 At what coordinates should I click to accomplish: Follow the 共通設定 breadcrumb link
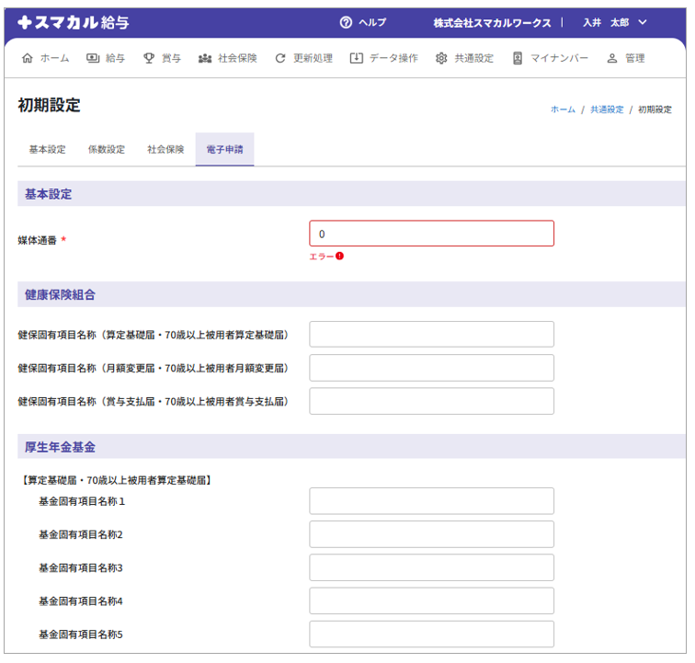tap(607, 109)
